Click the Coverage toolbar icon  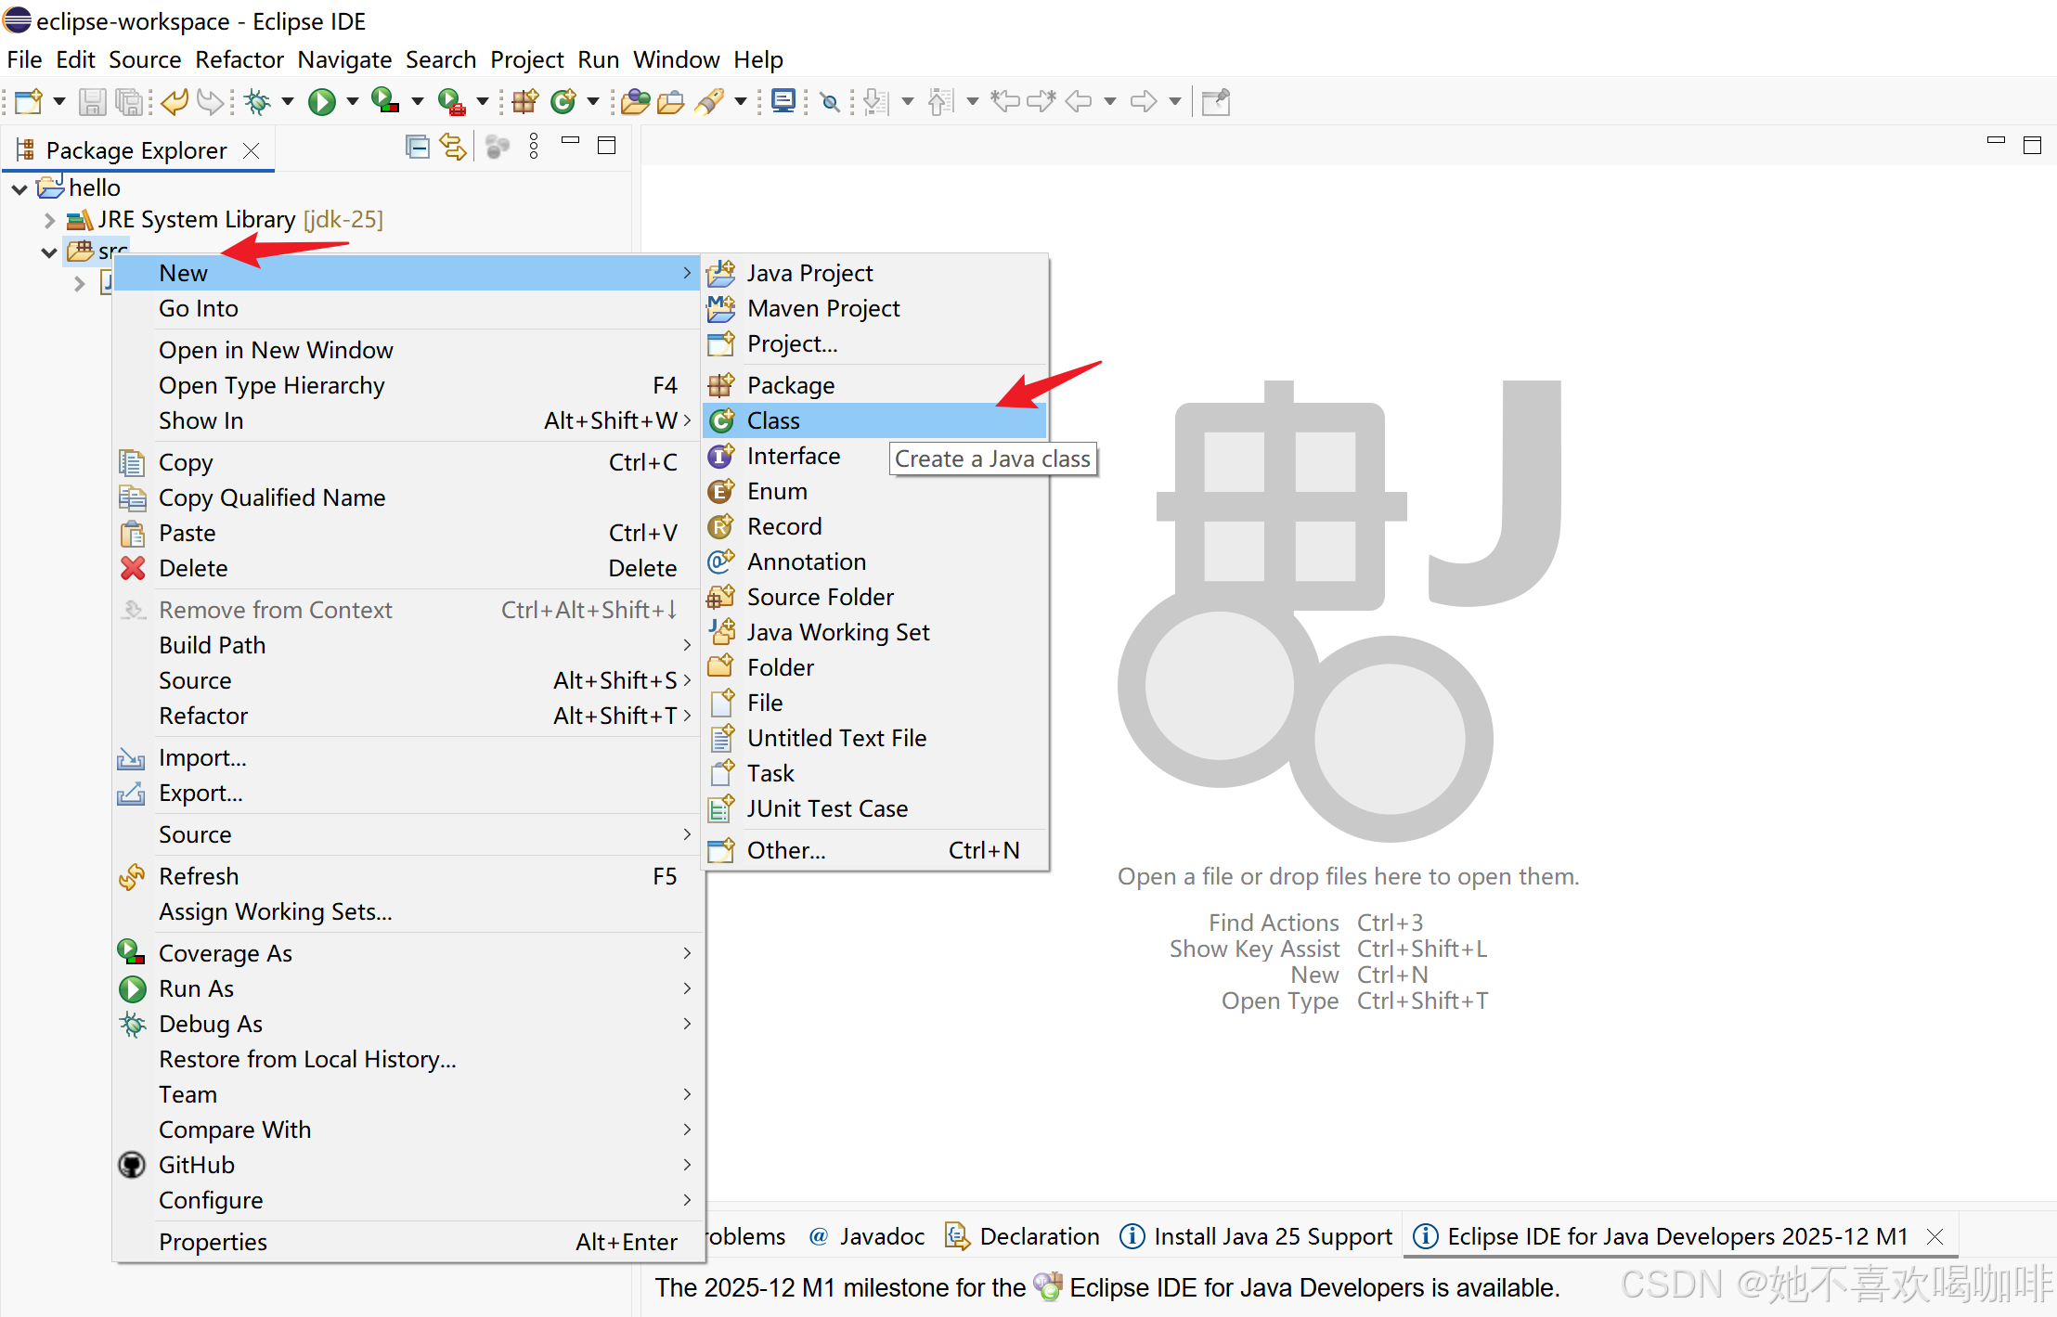click(384, 101)
